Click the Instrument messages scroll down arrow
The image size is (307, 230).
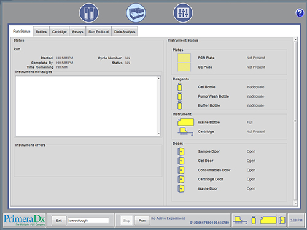pos(158,134)
